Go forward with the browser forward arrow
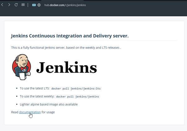The height and width of the screenshot is (131, 187). (x=9, y=5)
